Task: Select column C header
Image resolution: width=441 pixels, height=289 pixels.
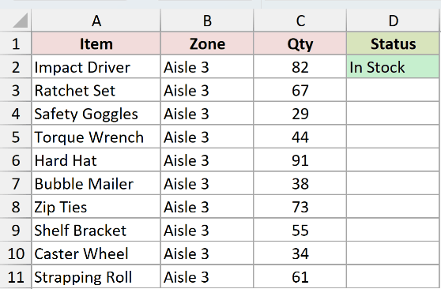Action: point(300,21)
